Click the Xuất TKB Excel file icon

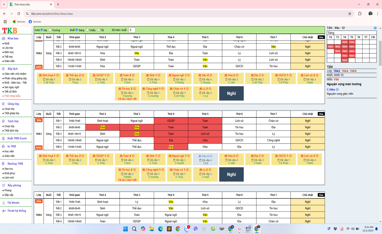pyautogui.click(x=4, y=138)
